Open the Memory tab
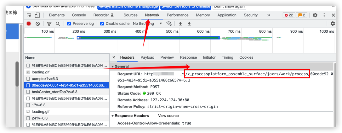The image size is (342, 133). tap(203, 15)
